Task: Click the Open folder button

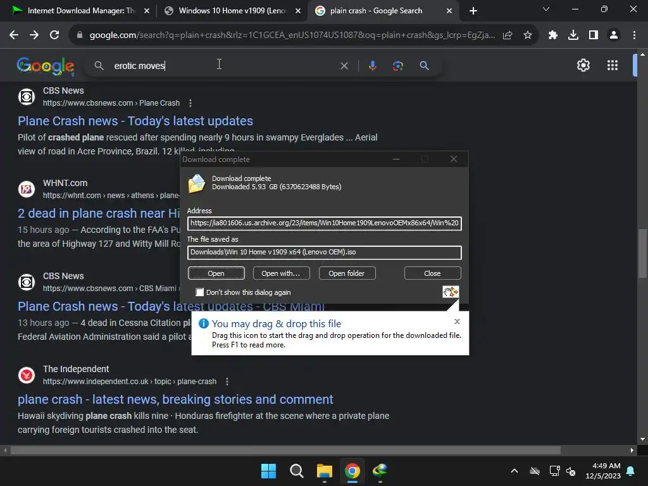Action: [x=347, y=273]
